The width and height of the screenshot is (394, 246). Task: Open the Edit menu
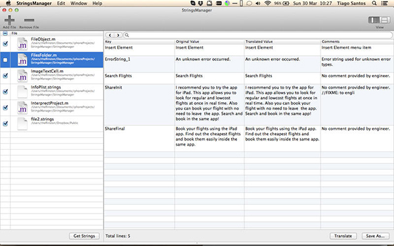[x=61, y=3]
